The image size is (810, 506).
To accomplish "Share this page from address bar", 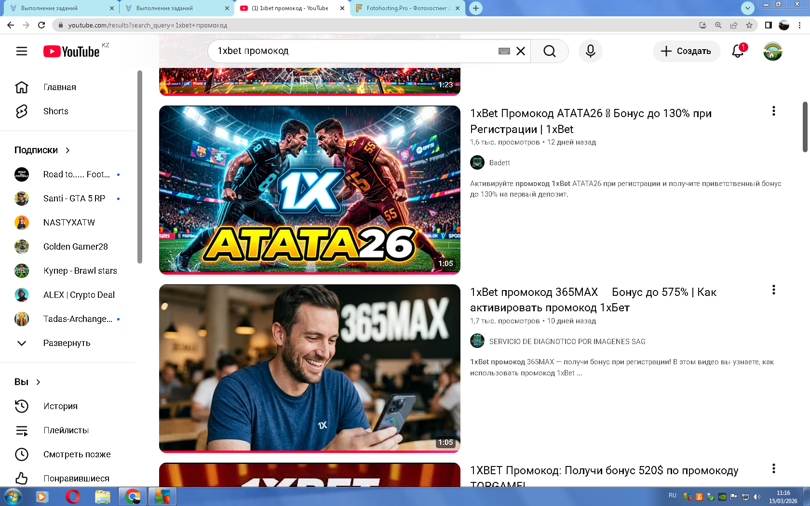I will 734,25.
